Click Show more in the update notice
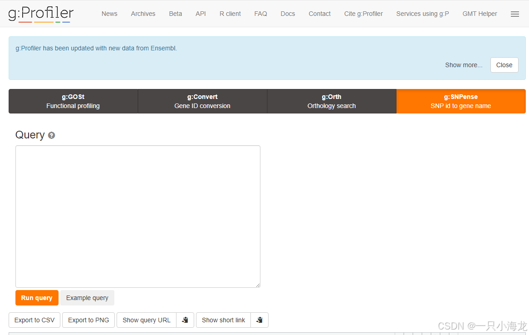 pyautogui.click(x=464, y=65)
